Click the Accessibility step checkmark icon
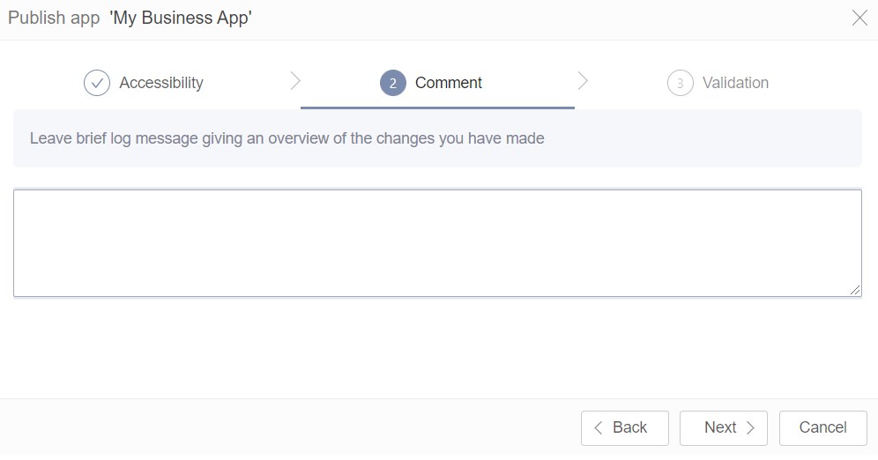The image size is (878, 460). [x=97, y=83]
